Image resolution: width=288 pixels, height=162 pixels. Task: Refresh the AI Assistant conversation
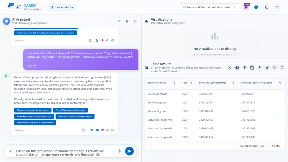coord(119,21)
